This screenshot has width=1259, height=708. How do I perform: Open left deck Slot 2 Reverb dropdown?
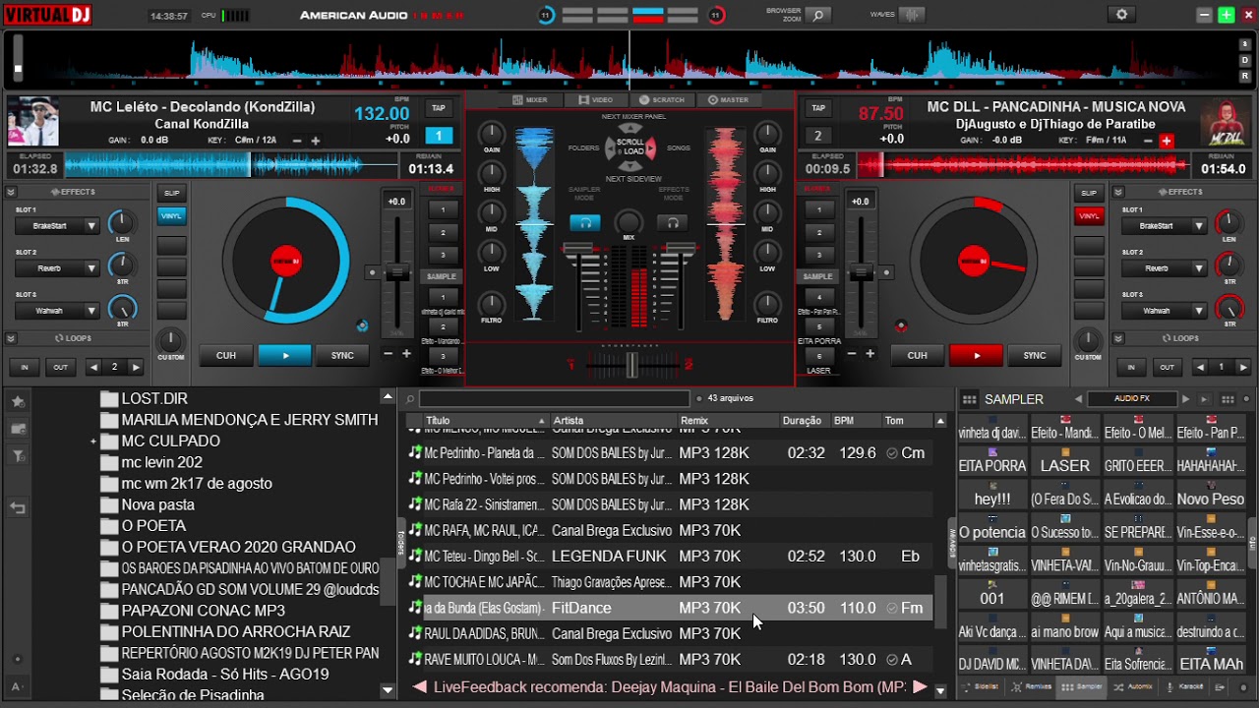(x=57, y=267)
